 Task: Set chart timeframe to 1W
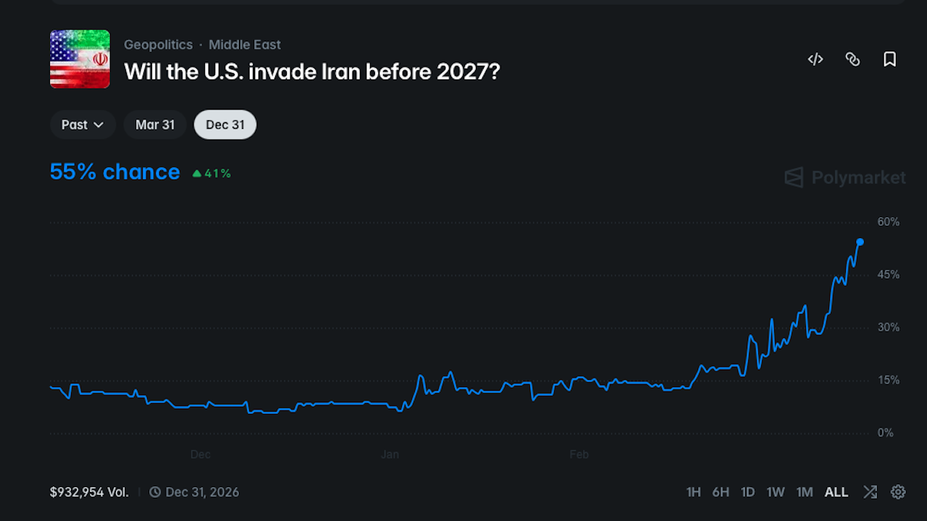(776, 492)
